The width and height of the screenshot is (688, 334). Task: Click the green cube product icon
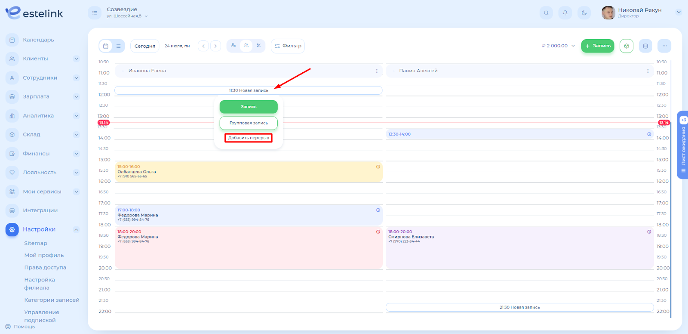coord(627,46)
